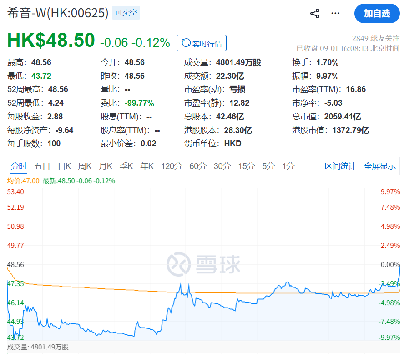Click the share icon
Image resolution: width=404 pixels, height=354 pixels.
coord(314,13)
